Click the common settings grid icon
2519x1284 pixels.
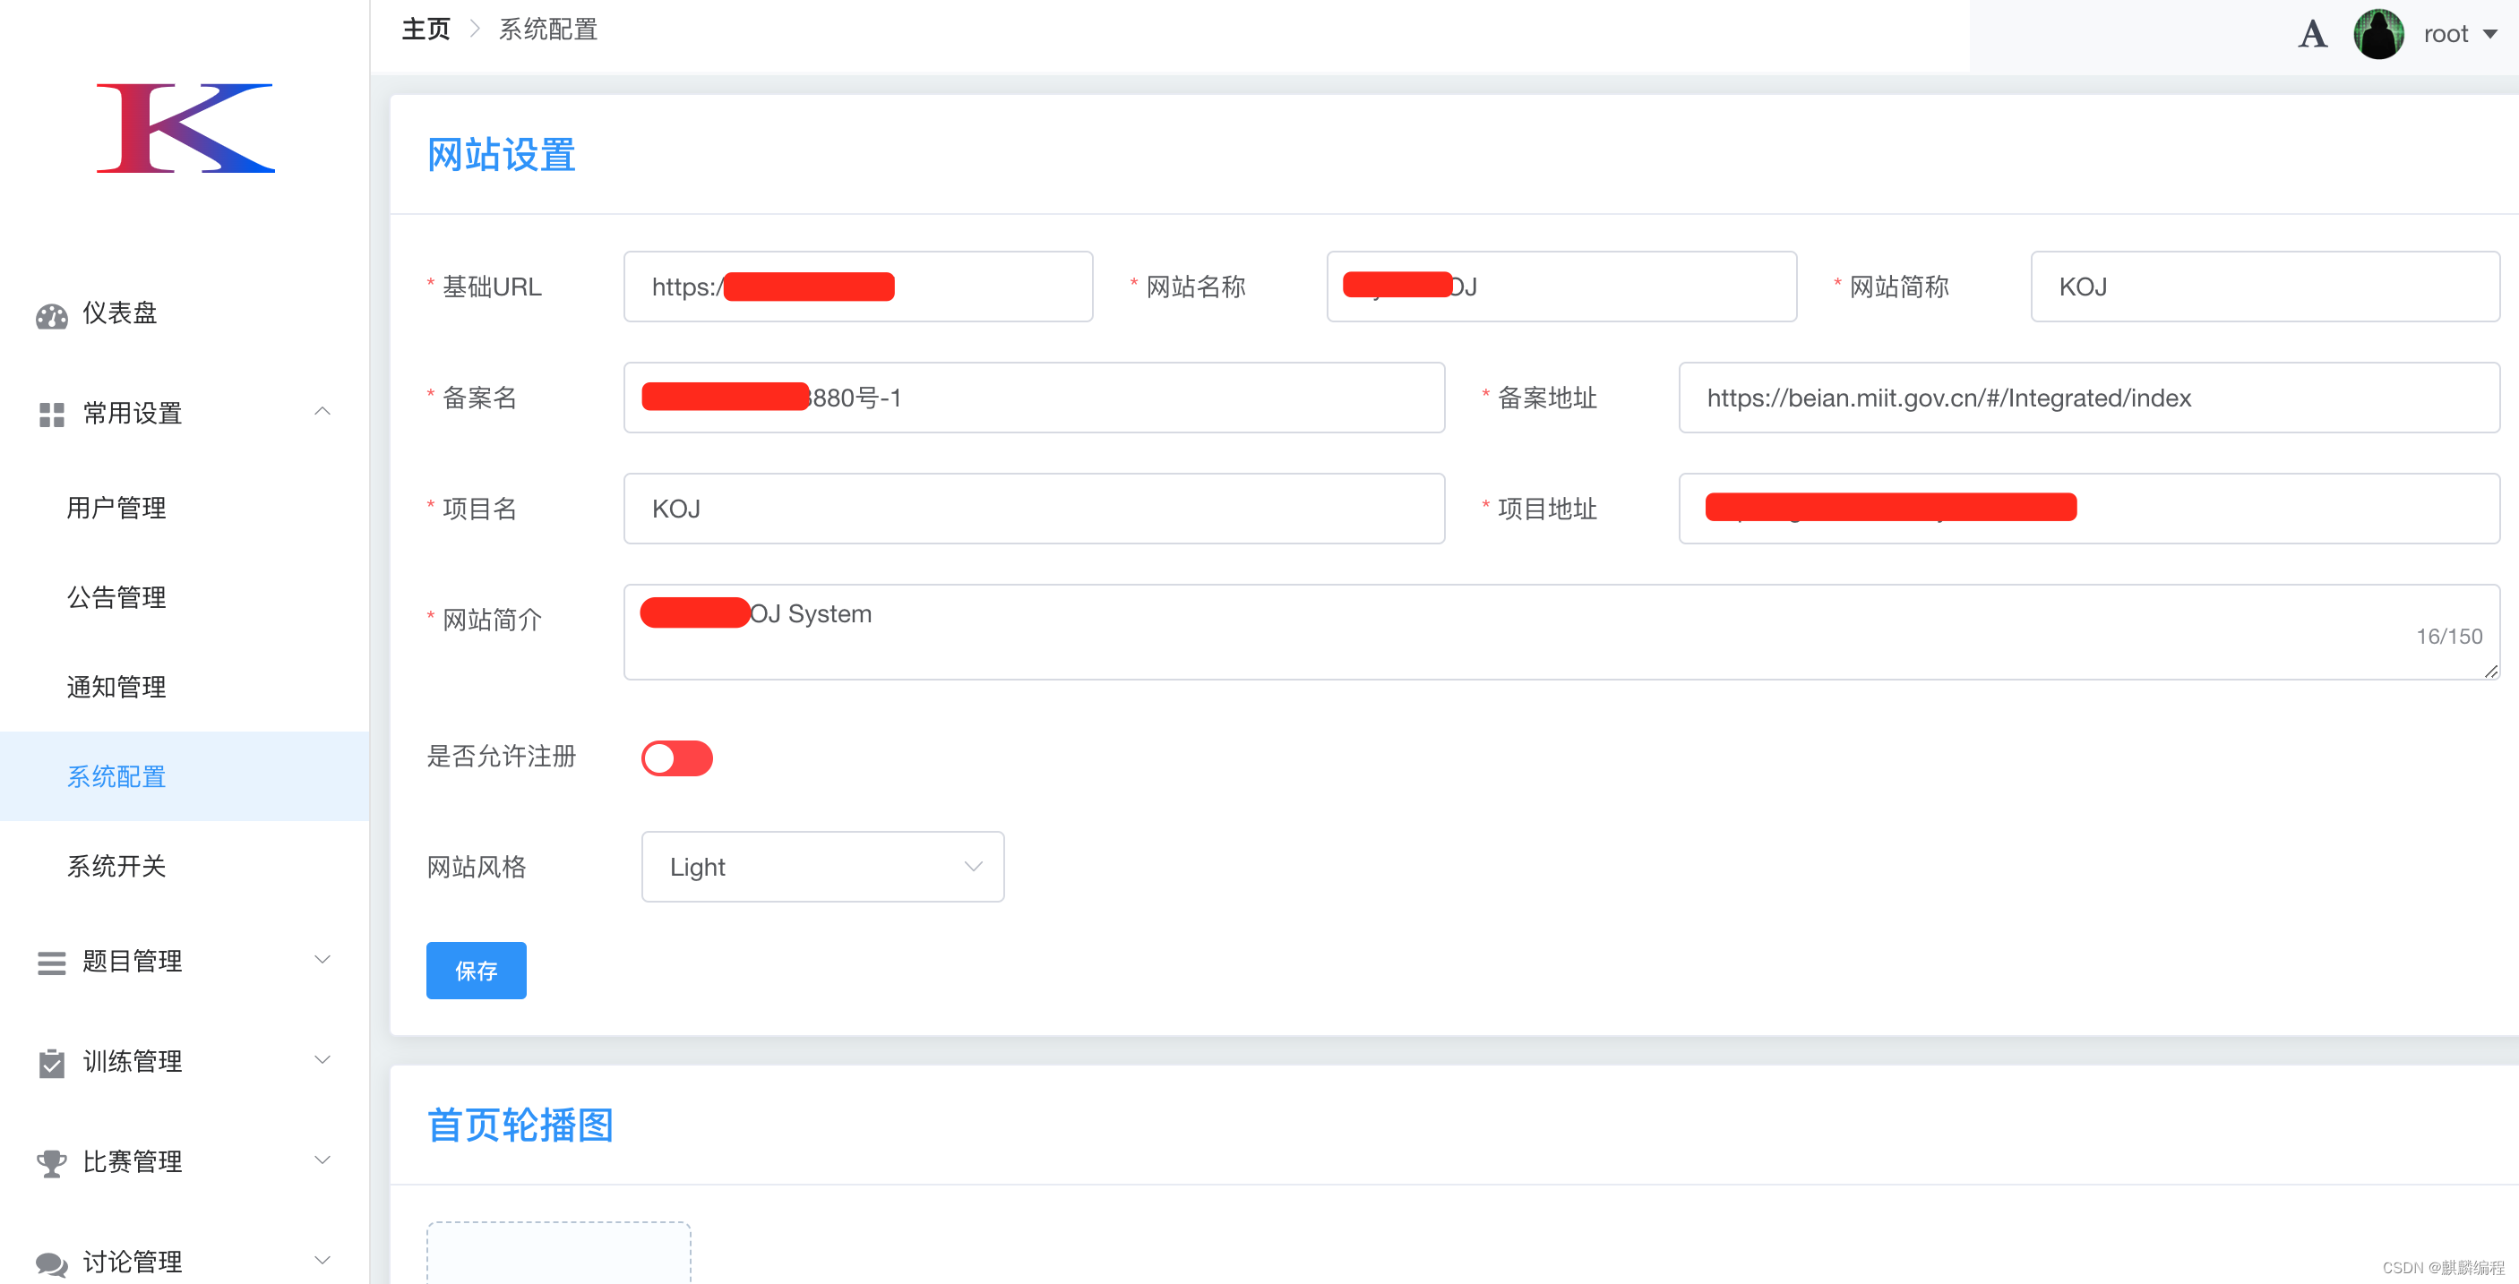[x=51, y=415]
